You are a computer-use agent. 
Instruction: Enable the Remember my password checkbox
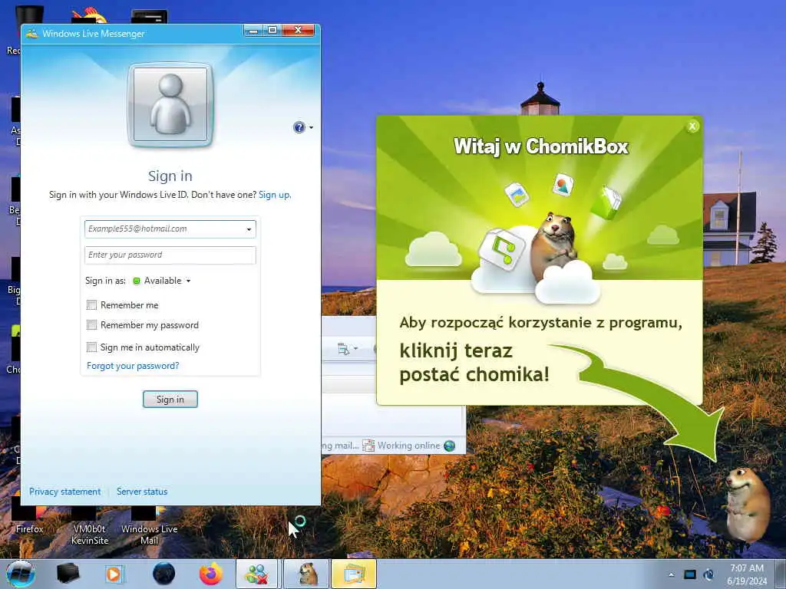pos(92,325)
